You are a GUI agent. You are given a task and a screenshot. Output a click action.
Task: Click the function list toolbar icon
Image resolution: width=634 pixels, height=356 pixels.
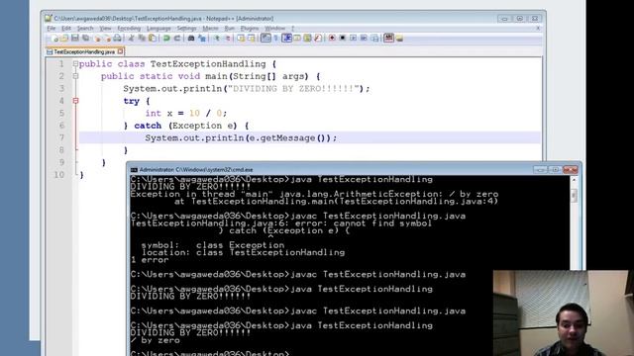point(318,39)
